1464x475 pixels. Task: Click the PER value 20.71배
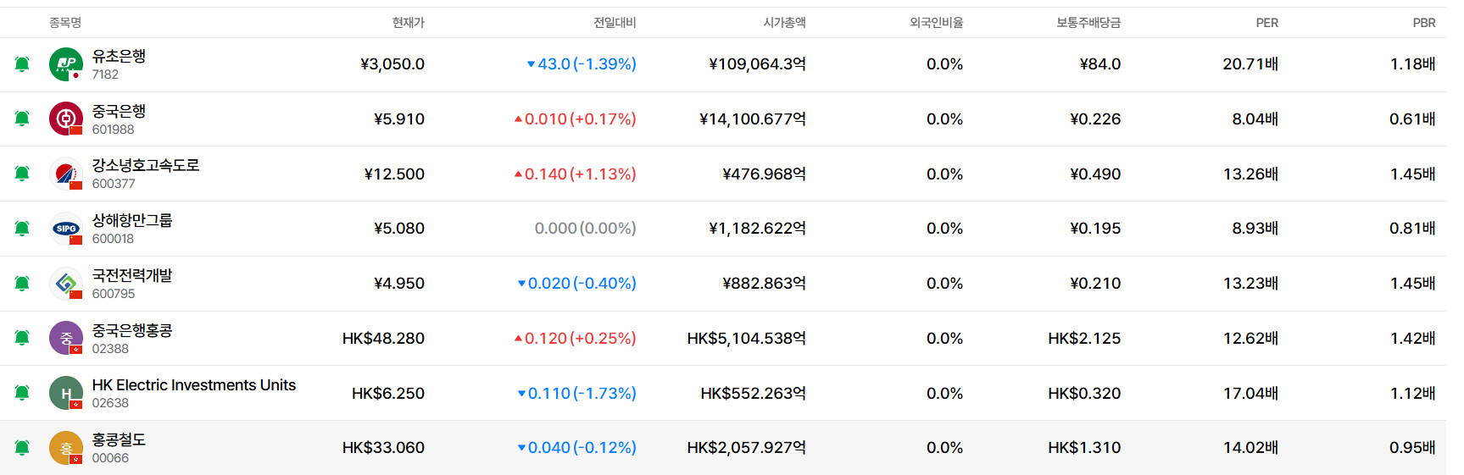click(1250, 64)
